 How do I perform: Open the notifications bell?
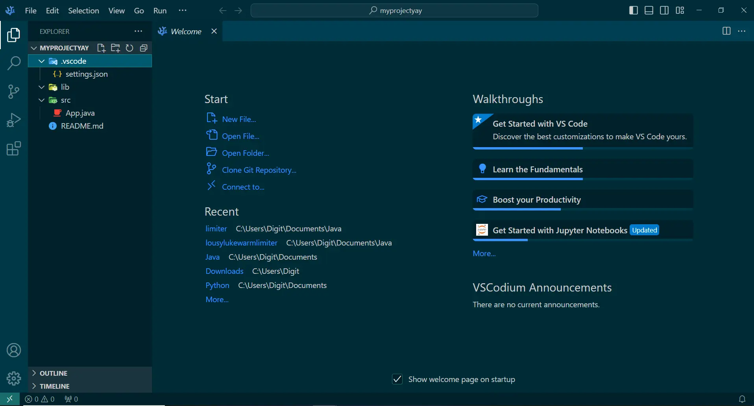pyautogui.click(x=742, y=399)
